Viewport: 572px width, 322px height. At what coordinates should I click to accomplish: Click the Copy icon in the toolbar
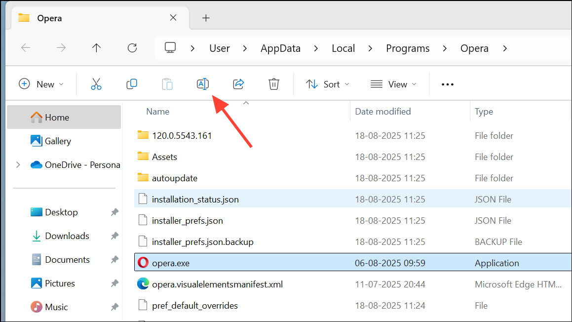[x=132, y=84]
